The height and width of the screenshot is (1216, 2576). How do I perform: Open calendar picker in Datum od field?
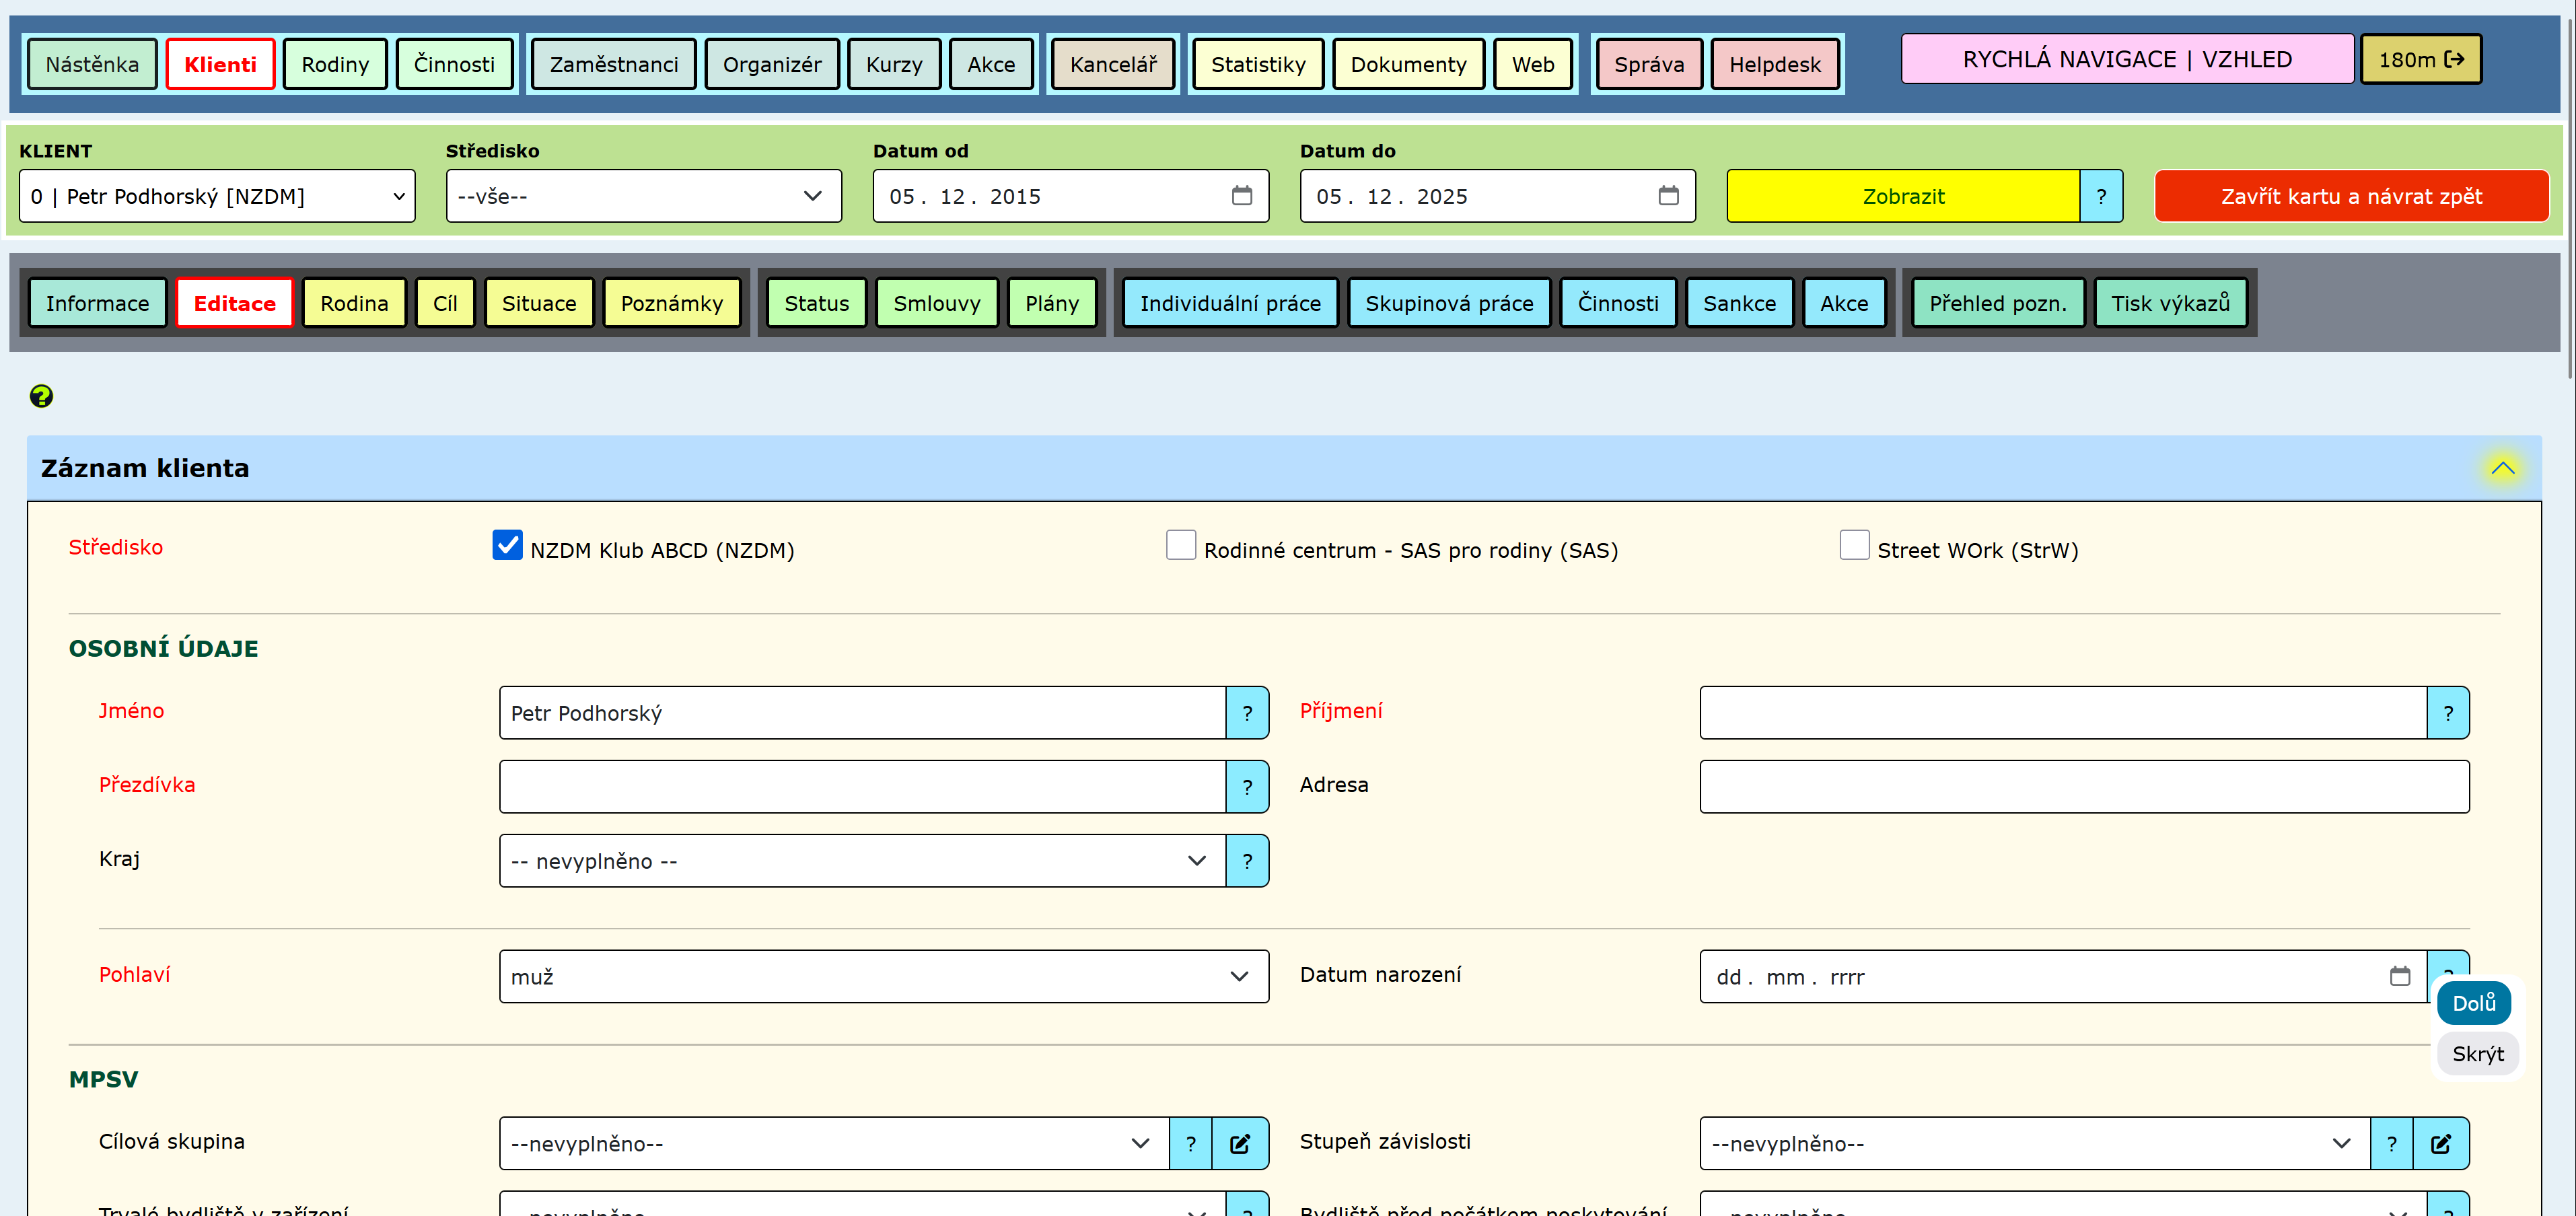tap(1241, 196)
